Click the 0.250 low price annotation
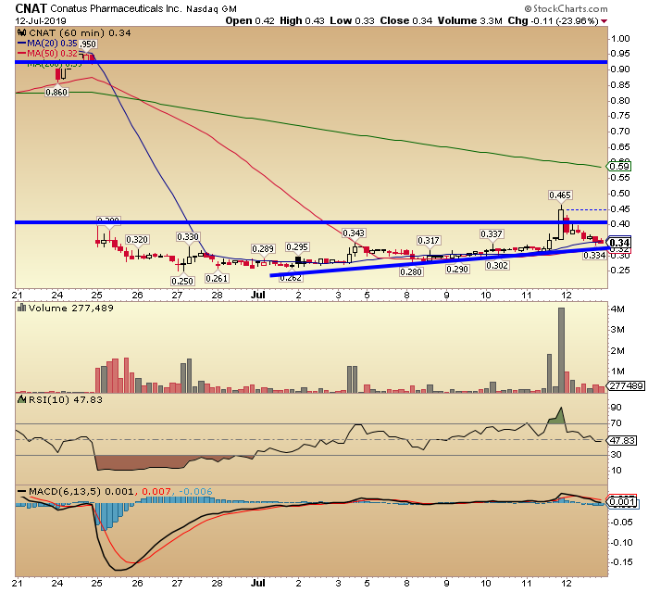The width and height of the screenshot is (648, 592). pos(182,281)
